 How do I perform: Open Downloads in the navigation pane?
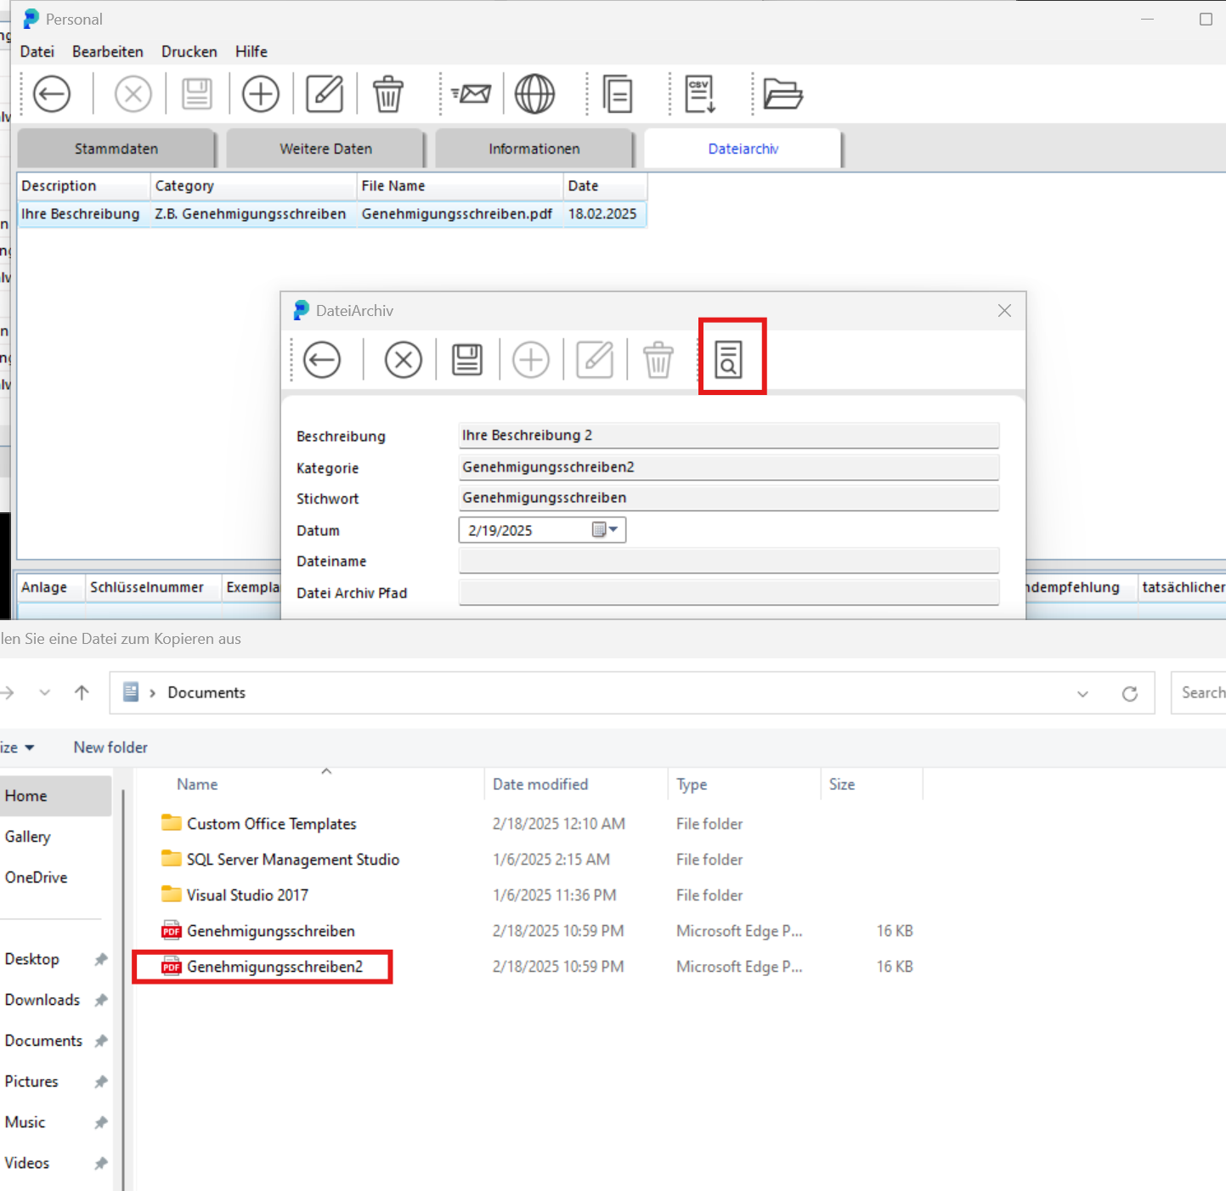42,1000
